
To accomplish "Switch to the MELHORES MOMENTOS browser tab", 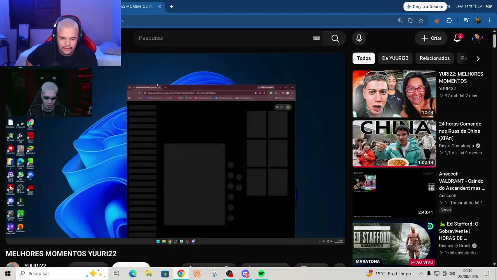I will click(138, 7).
